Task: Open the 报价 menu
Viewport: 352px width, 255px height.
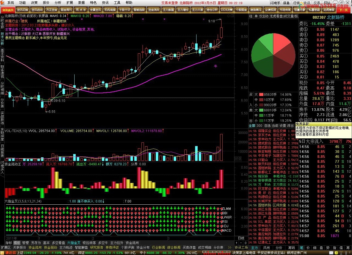Action: tap(46, 3)
